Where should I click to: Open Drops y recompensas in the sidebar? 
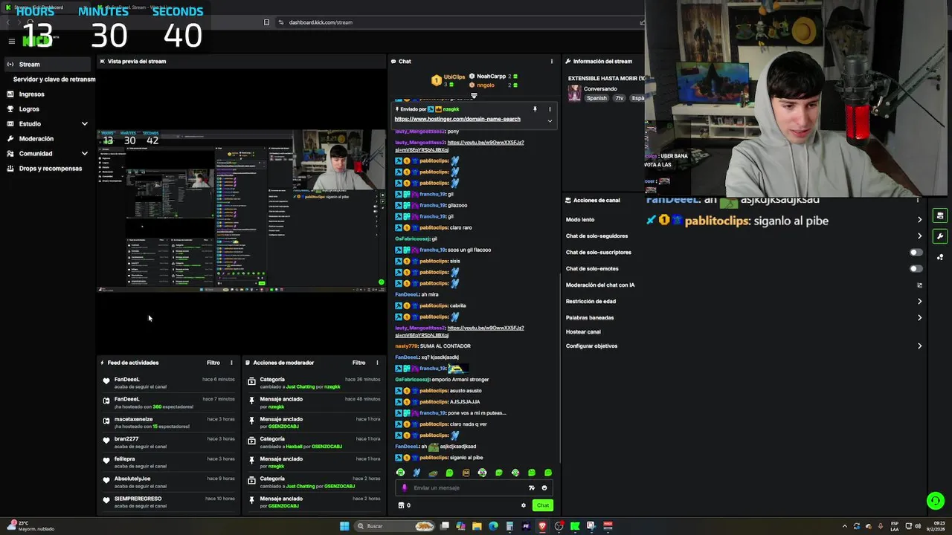tap(48, 169)
